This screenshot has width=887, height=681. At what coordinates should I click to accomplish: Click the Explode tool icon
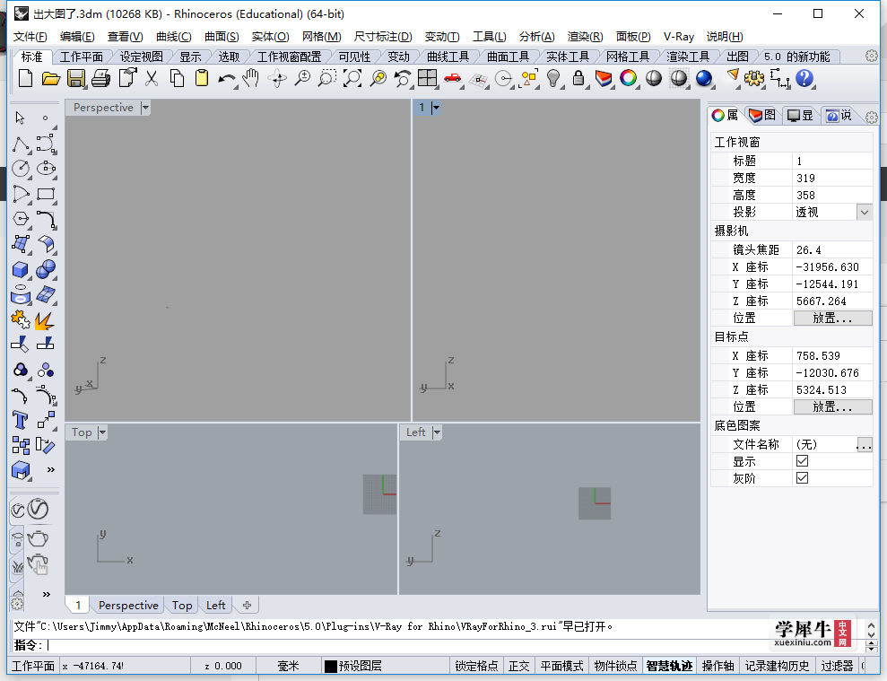click(44, 319)
